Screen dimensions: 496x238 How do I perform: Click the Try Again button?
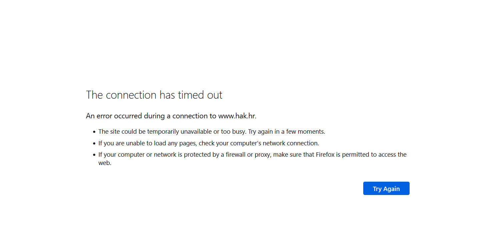(386, 189)
